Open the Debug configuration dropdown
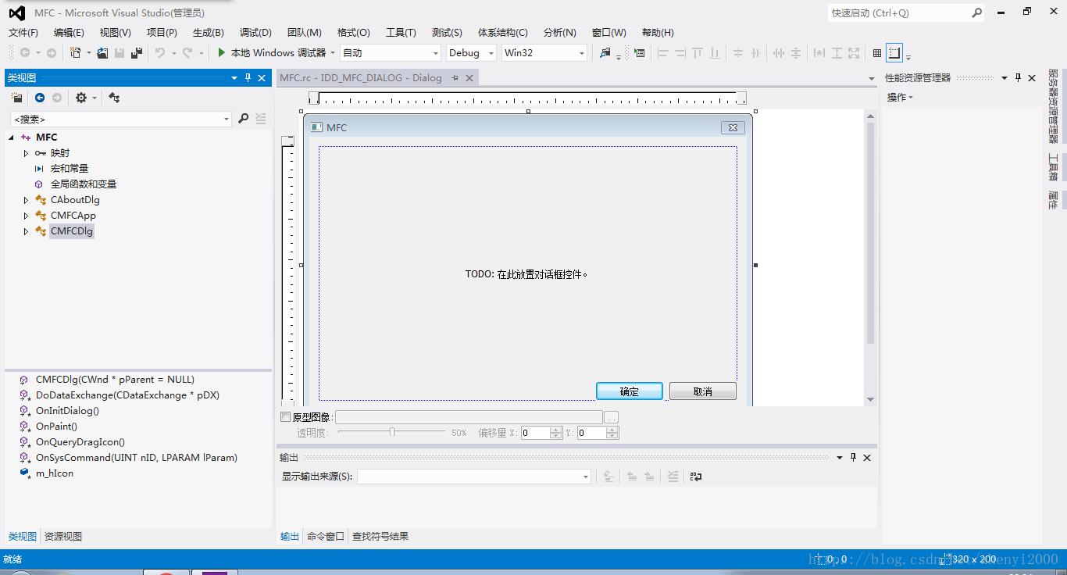The image size is (1067, 575). (x=471, y=52)
